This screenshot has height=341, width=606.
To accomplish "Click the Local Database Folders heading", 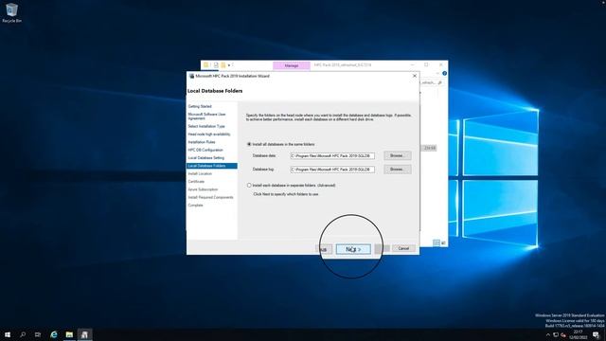I will click(x=215, y=91).
